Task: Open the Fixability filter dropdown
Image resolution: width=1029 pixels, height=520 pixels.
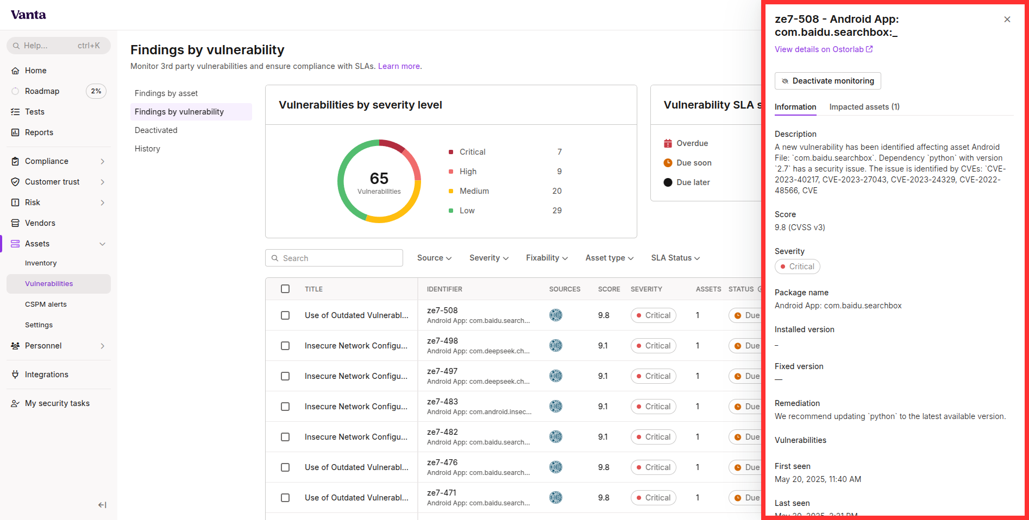Action: 547,258
